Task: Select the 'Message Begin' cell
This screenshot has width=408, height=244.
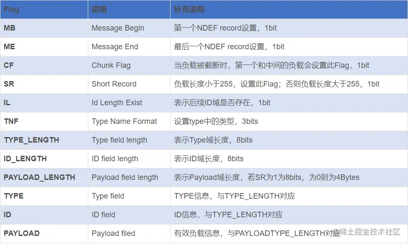Action: pyautogui.click(x=129, y=28)
